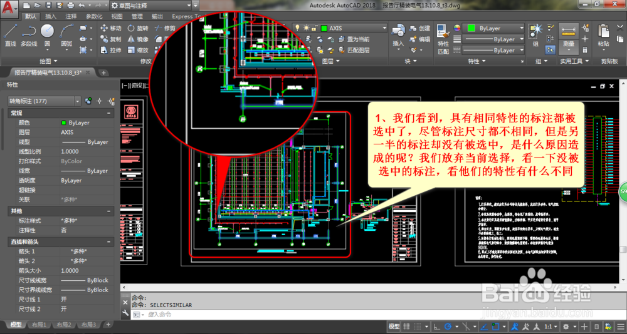Switch to the 视图 ribbon tab
The width and height of the screenshot is (627, 334).
point(117,16)
